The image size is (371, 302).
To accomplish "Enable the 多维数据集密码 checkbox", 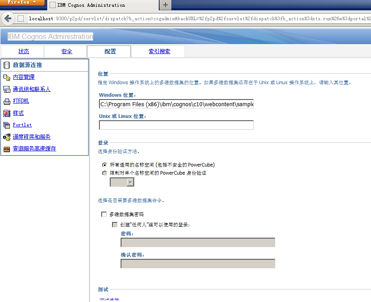I will 103,214.
